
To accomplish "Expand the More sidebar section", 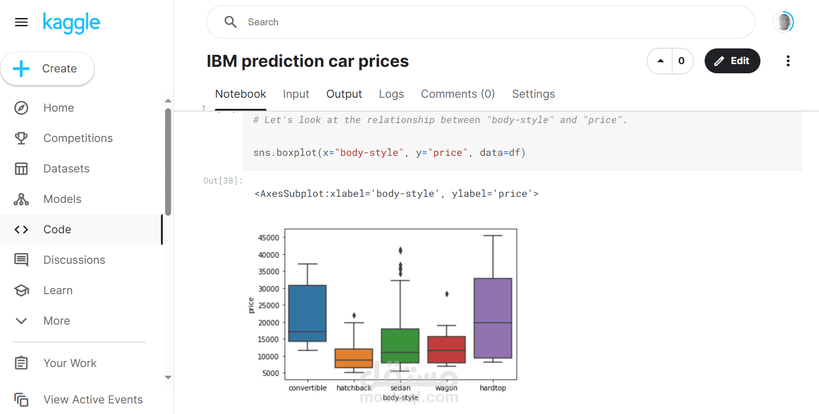I will click(x=21, y=321).
